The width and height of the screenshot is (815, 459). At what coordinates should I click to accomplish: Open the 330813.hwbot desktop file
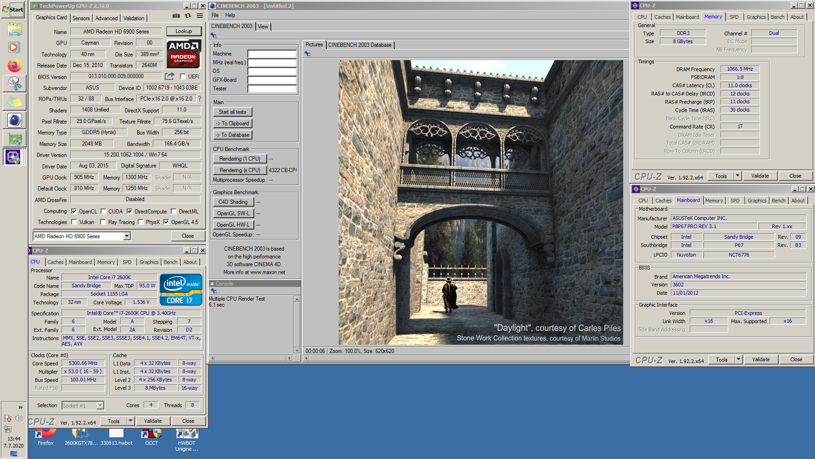(x=116, y=437)
